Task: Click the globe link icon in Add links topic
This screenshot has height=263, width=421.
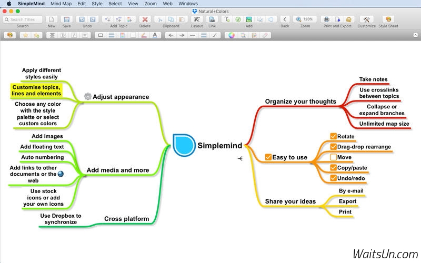Action: pyautogui.click(x=61, y=174)
